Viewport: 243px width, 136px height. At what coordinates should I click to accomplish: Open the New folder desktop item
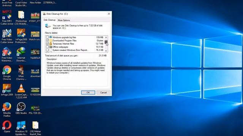(35, 2)
